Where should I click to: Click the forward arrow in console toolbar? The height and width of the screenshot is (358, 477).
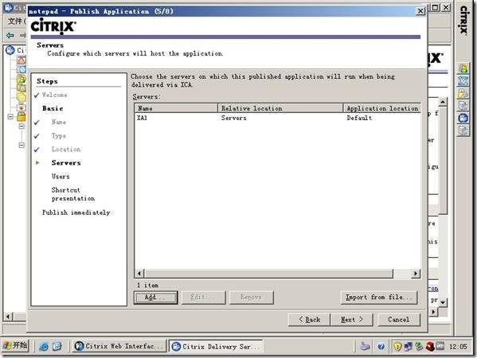pos(23,36)
